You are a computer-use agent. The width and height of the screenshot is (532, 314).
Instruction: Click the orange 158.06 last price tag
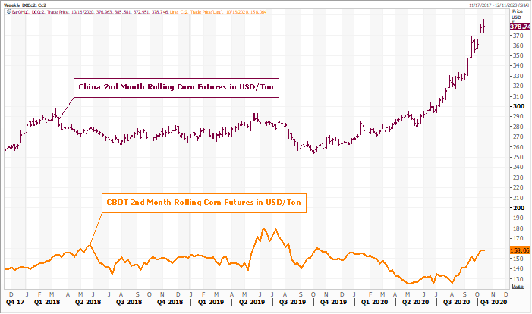[520, 250]
